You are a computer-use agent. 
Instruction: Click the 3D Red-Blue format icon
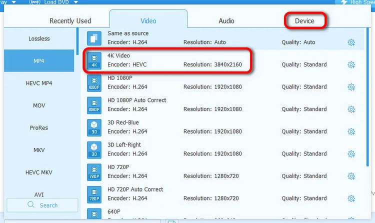(94, 127)
